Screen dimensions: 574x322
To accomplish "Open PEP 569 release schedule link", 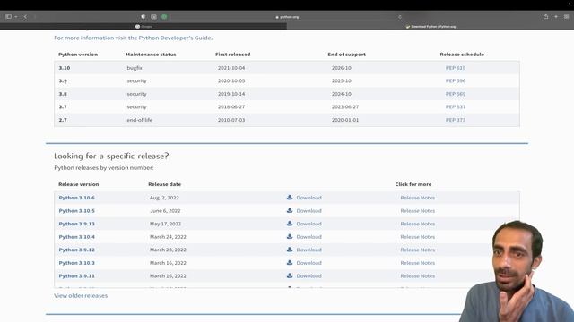I will 456,94.
